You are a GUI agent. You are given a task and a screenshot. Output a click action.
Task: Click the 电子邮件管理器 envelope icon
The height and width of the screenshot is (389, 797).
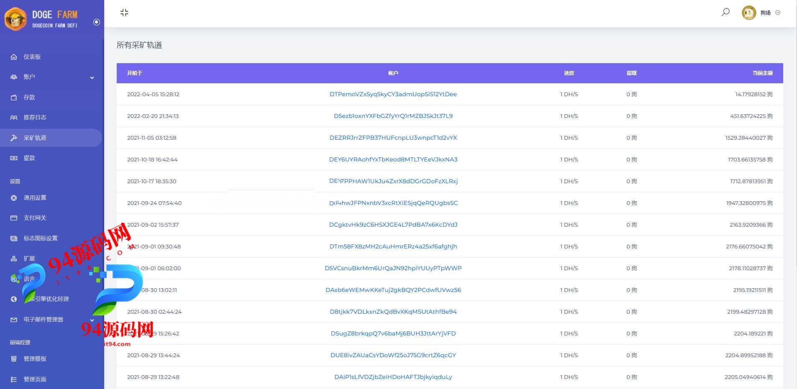pos(14,320)
